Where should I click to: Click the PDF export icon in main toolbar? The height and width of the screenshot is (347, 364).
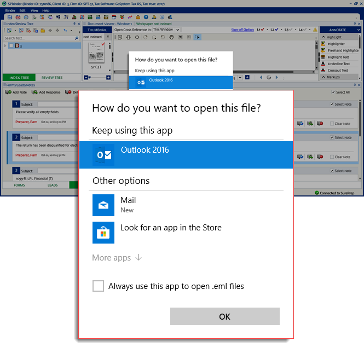pyautogui.click(x=18, y=17)
